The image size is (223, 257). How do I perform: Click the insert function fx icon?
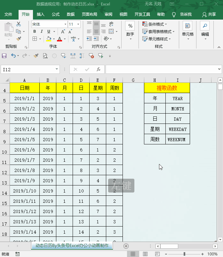click(98, 69)
